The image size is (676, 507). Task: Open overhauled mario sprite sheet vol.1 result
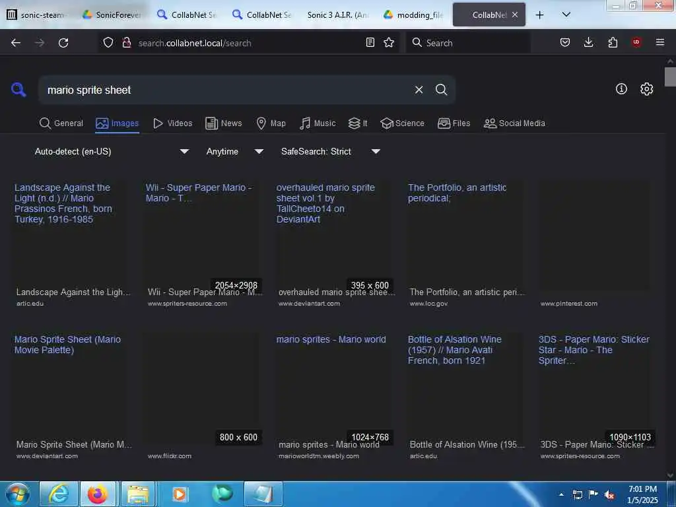pyautogui.click(x=334, y=244)
